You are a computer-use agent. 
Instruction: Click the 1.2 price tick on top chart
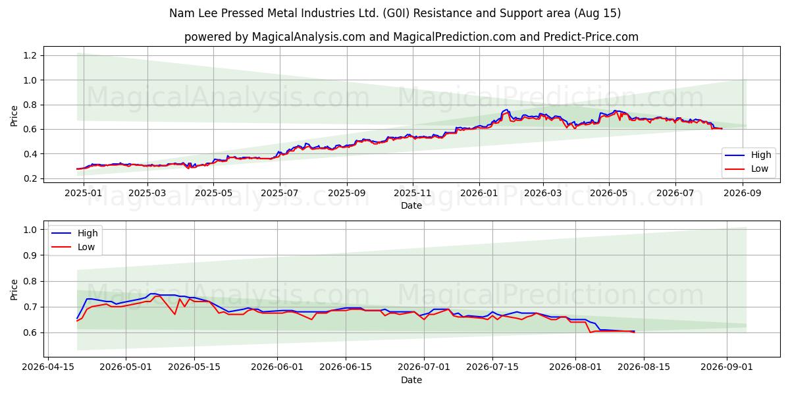point(32,55)
